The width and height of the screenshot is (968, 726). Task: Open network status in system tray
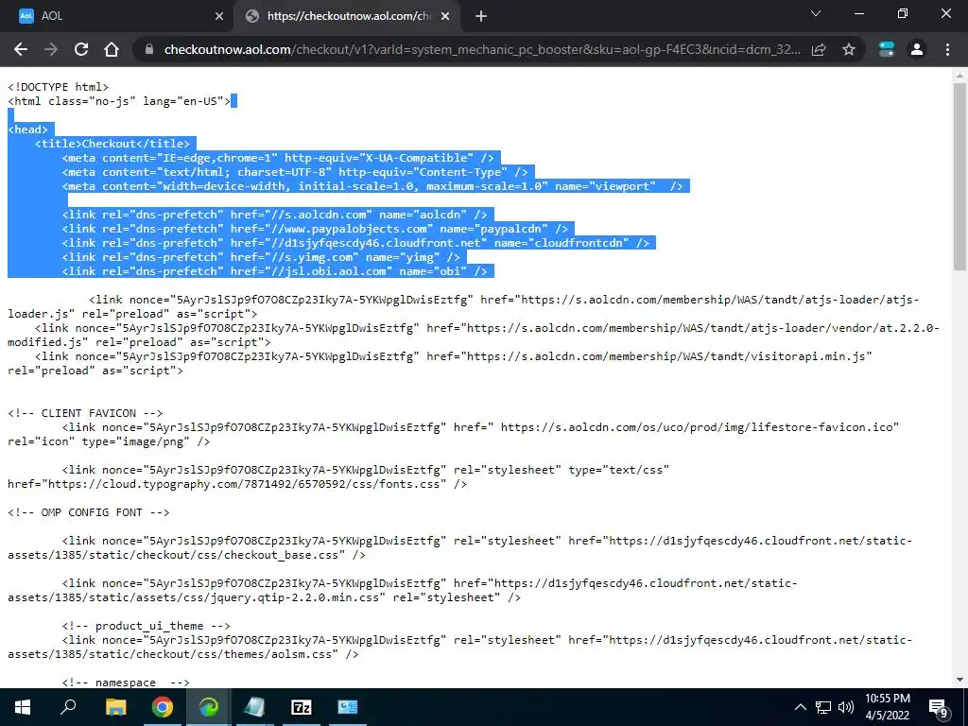pyautogui.click(x=823, y=707)
